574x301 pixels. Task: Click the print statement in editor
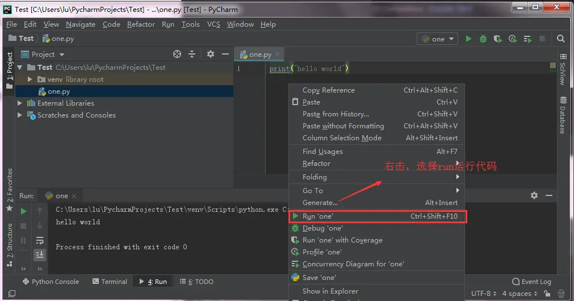tap(309, 69)
